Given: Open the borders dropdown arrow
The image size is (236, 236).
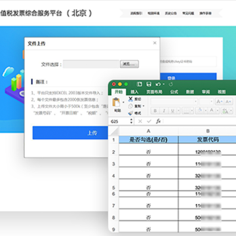Looking at the screenshot, I should click(x=192, y=111).
